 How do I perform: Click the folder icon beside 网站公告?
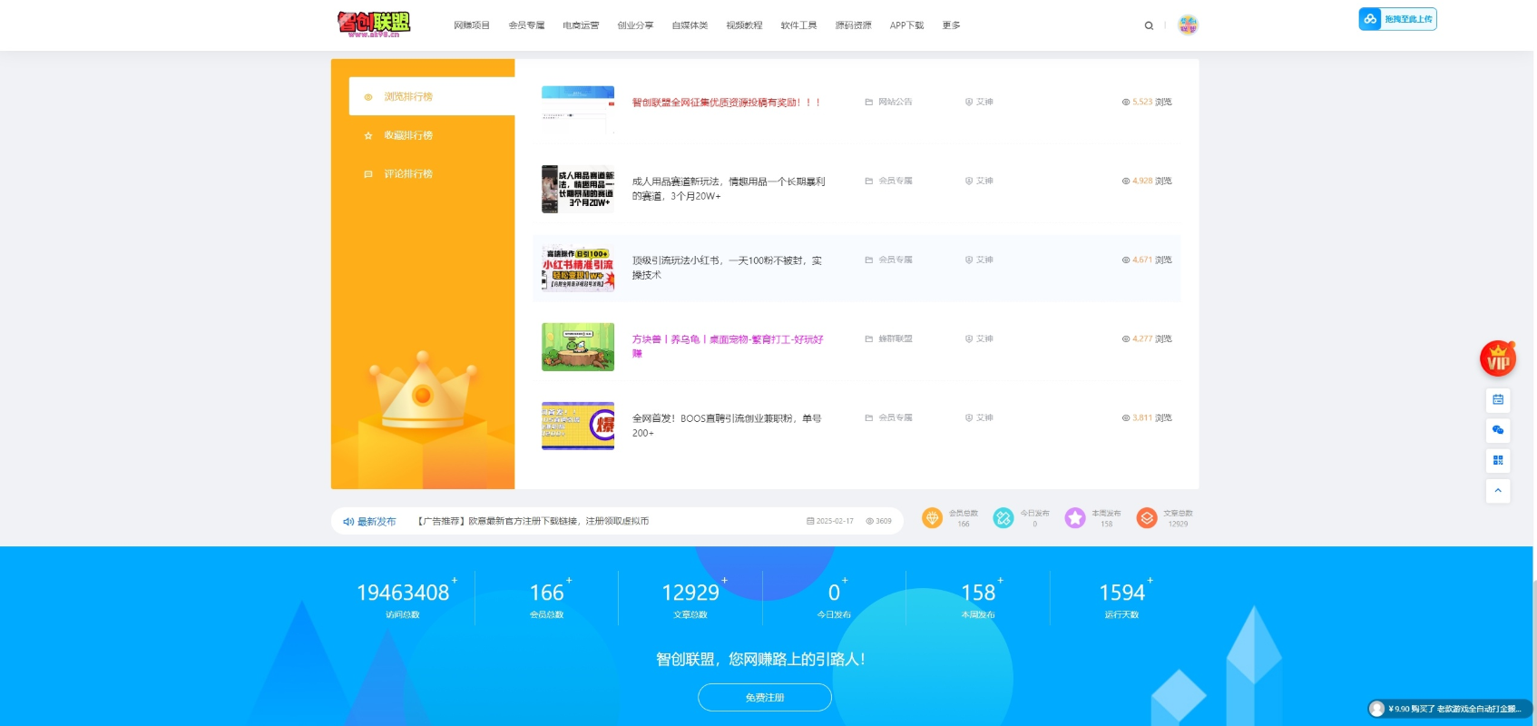point(868,103)
